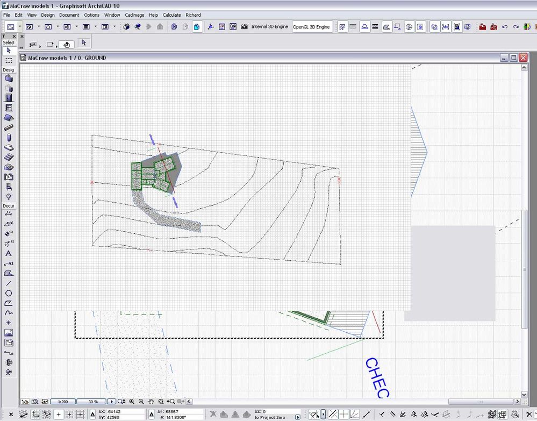Open the Document menu

69,15
